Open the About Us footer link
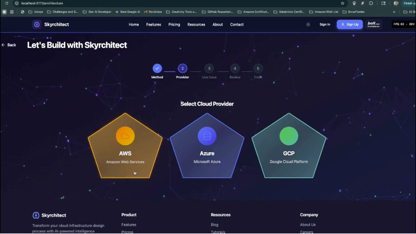Image resolution: width=416 pixels, height=234 pixels. pyautogui.click(x=308, y=225)
